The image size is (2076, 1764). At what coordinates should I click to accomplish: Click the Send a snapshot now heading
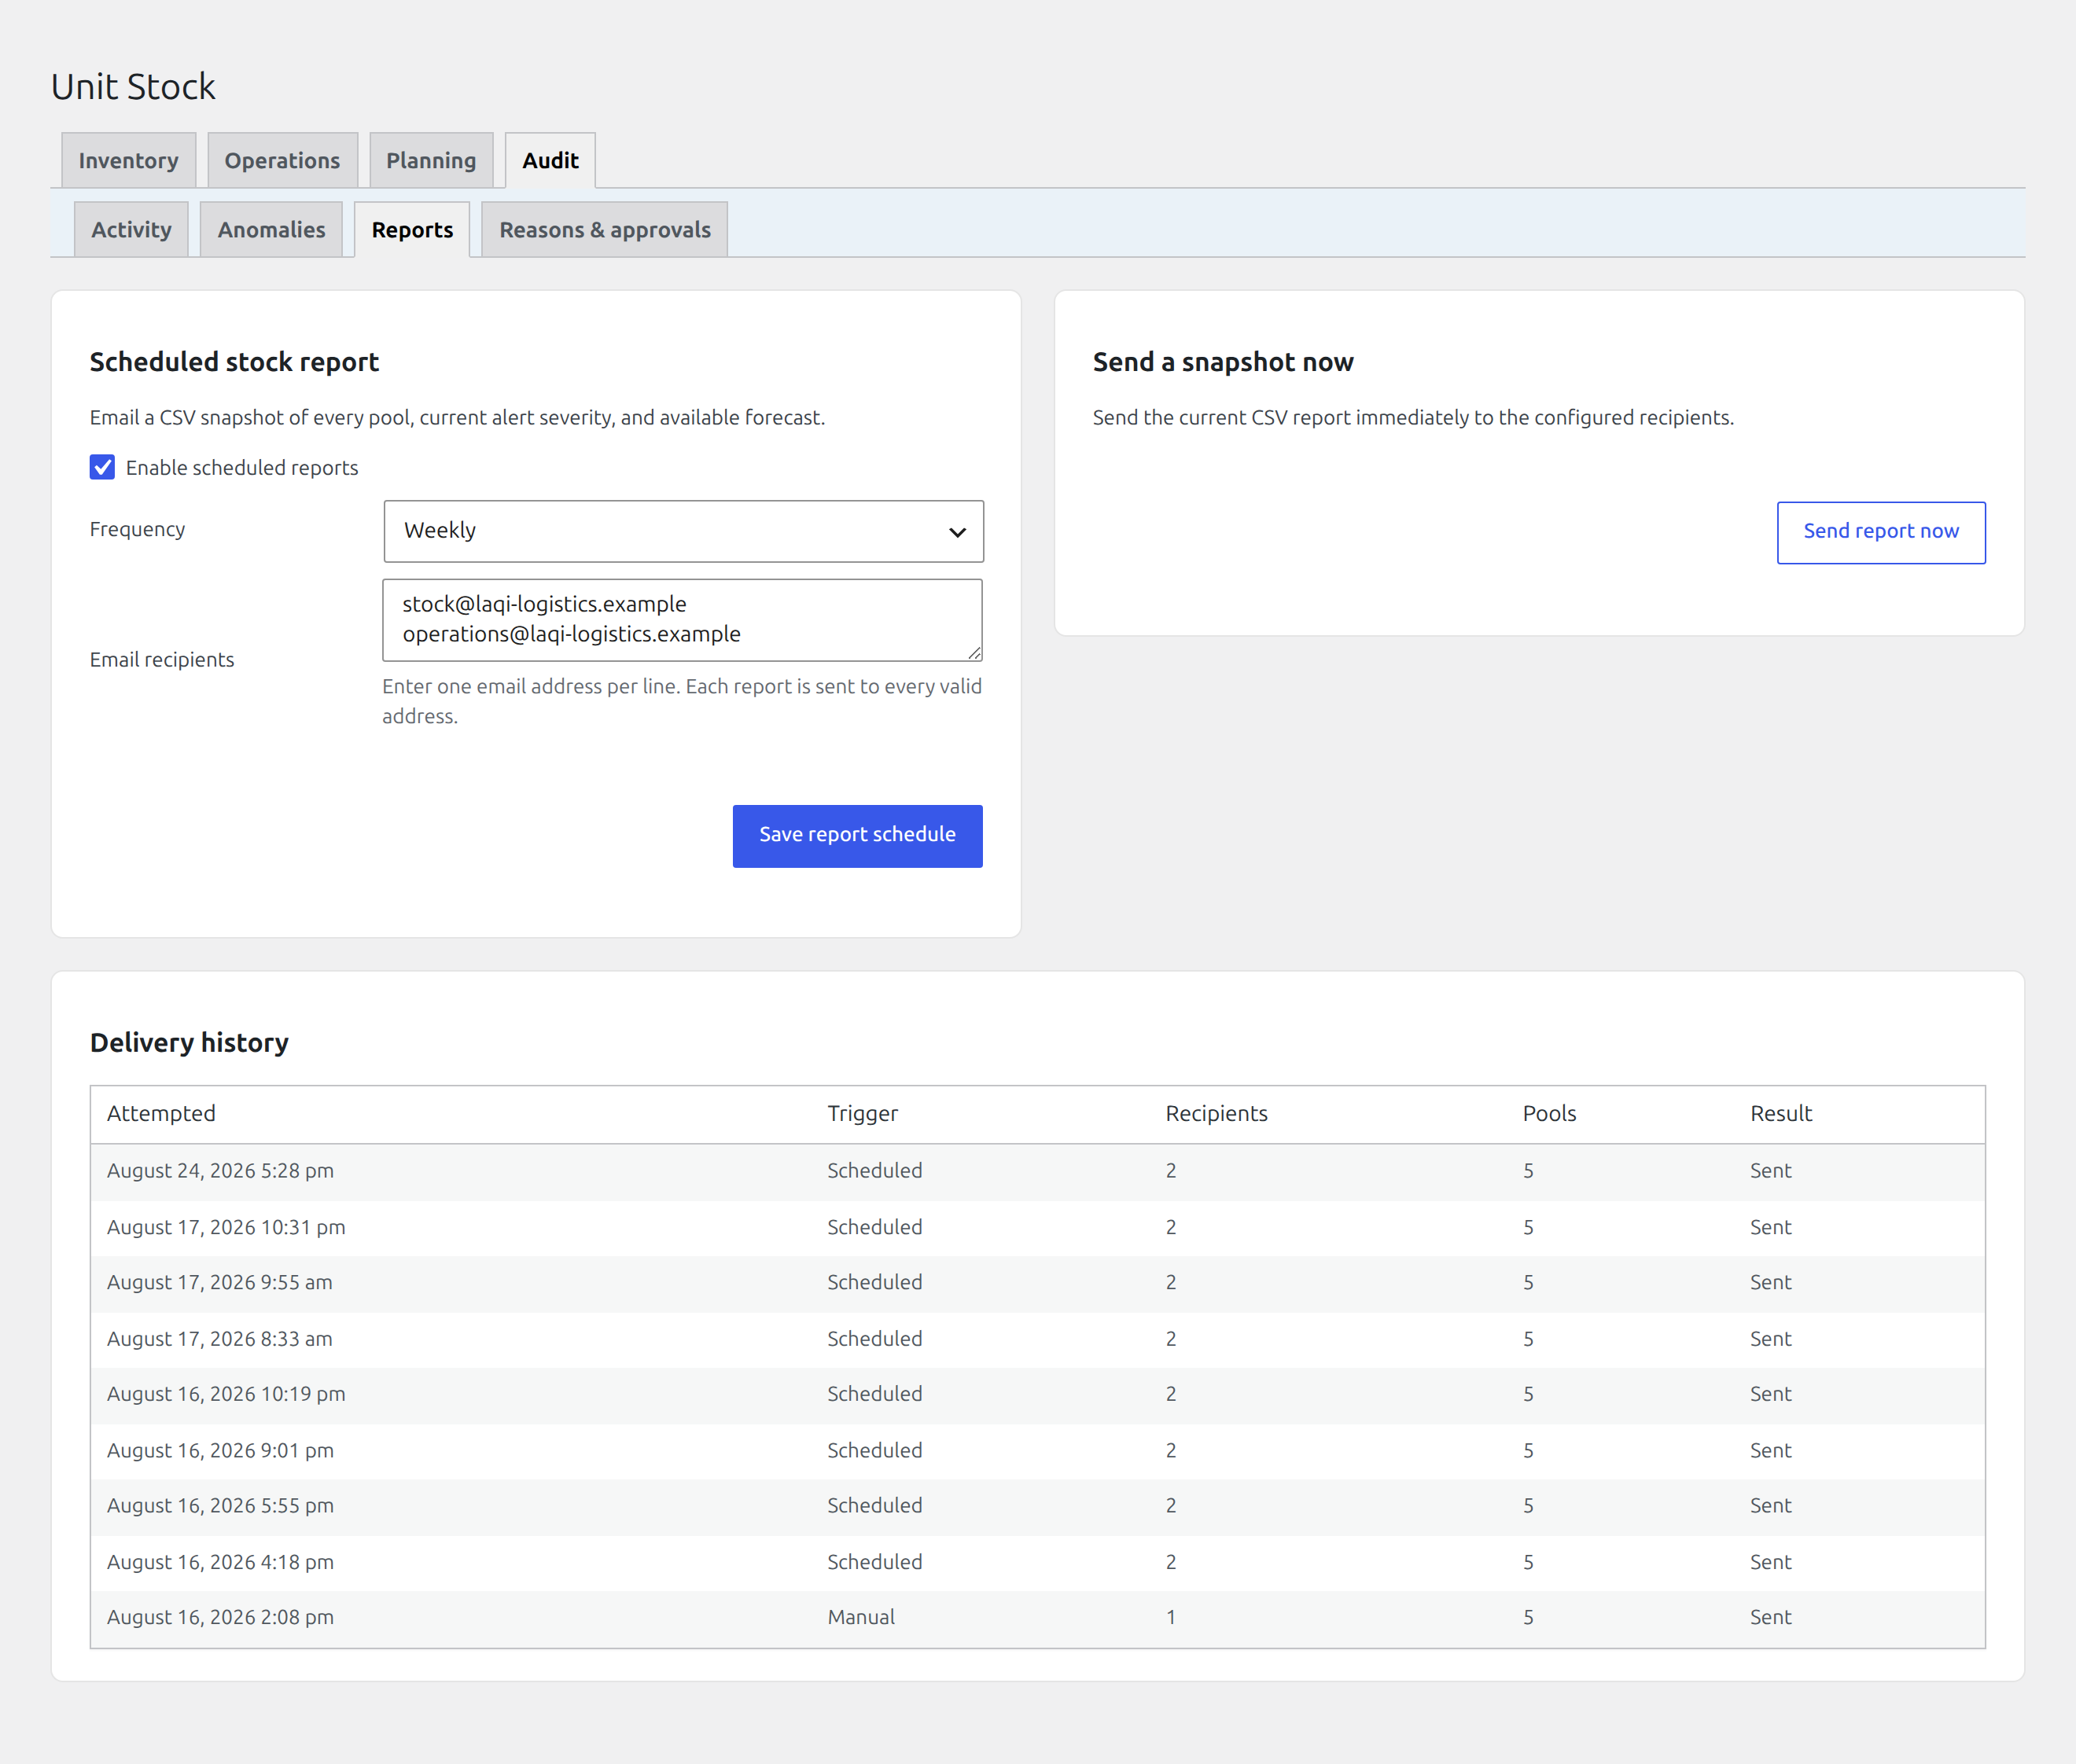pos(1223,362)
